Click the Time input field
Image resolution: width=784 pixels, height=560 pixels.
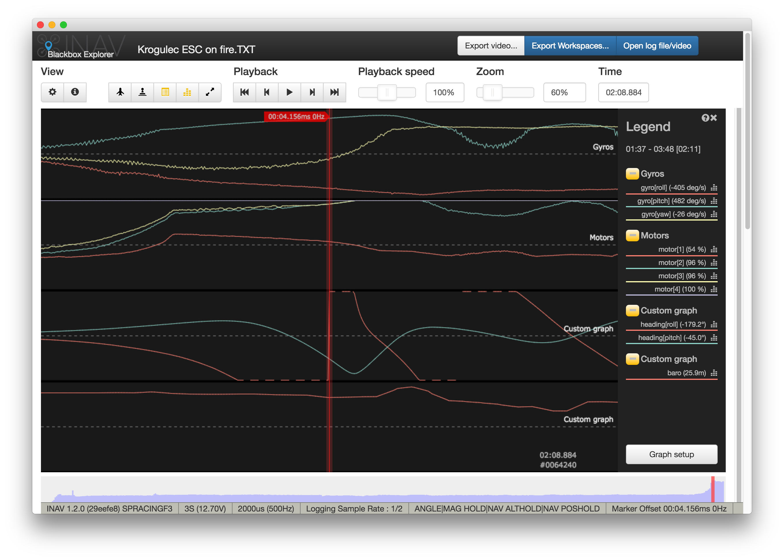coord(623,92)
